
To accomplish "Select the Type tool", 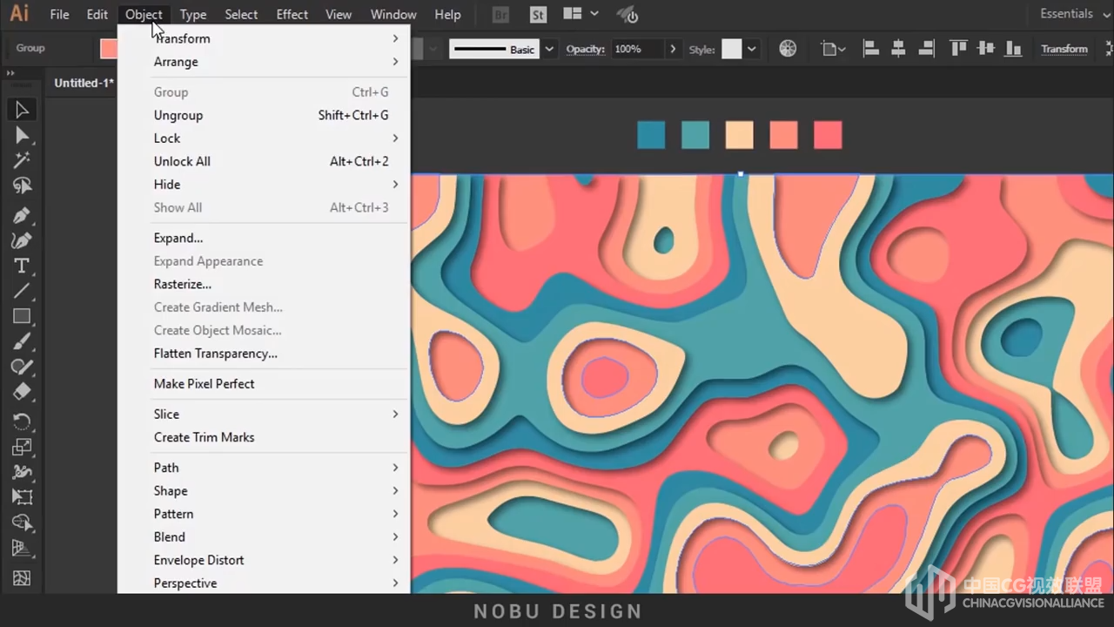I will (22, 266).
